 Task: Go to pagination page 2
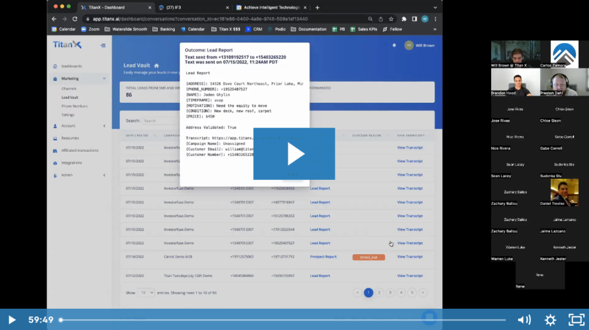[x=380, y=293]
